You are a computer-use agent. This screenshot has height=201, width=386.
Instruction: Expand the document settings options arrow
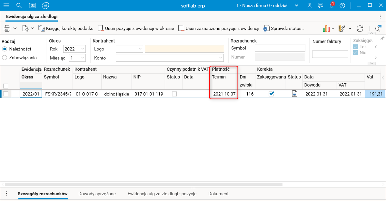click(32, 29)
